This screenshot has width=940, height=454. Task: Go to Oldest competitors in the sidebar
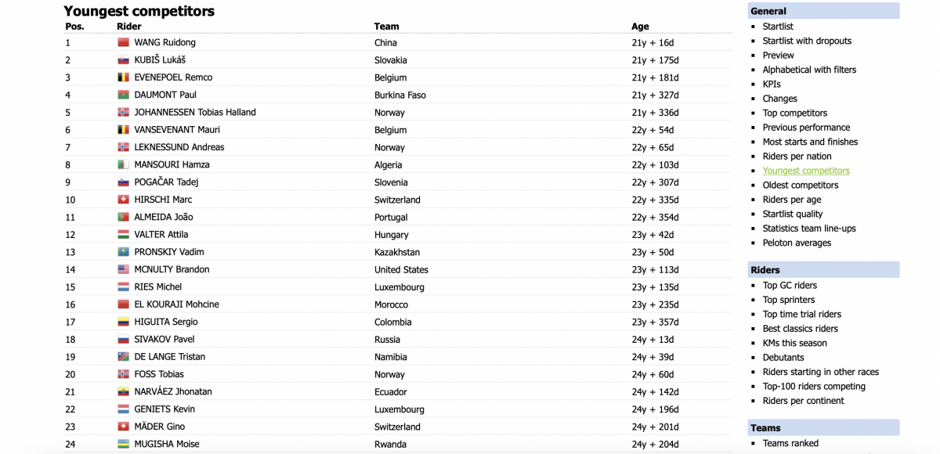click(801, 185)
